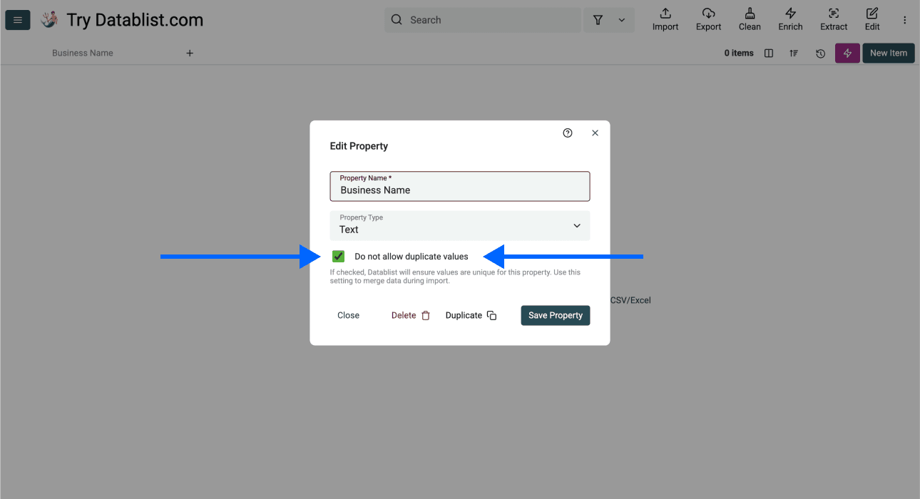Launch the Clean data tool
The width and height of the screenshot is (920, 499).
[749, 19]
